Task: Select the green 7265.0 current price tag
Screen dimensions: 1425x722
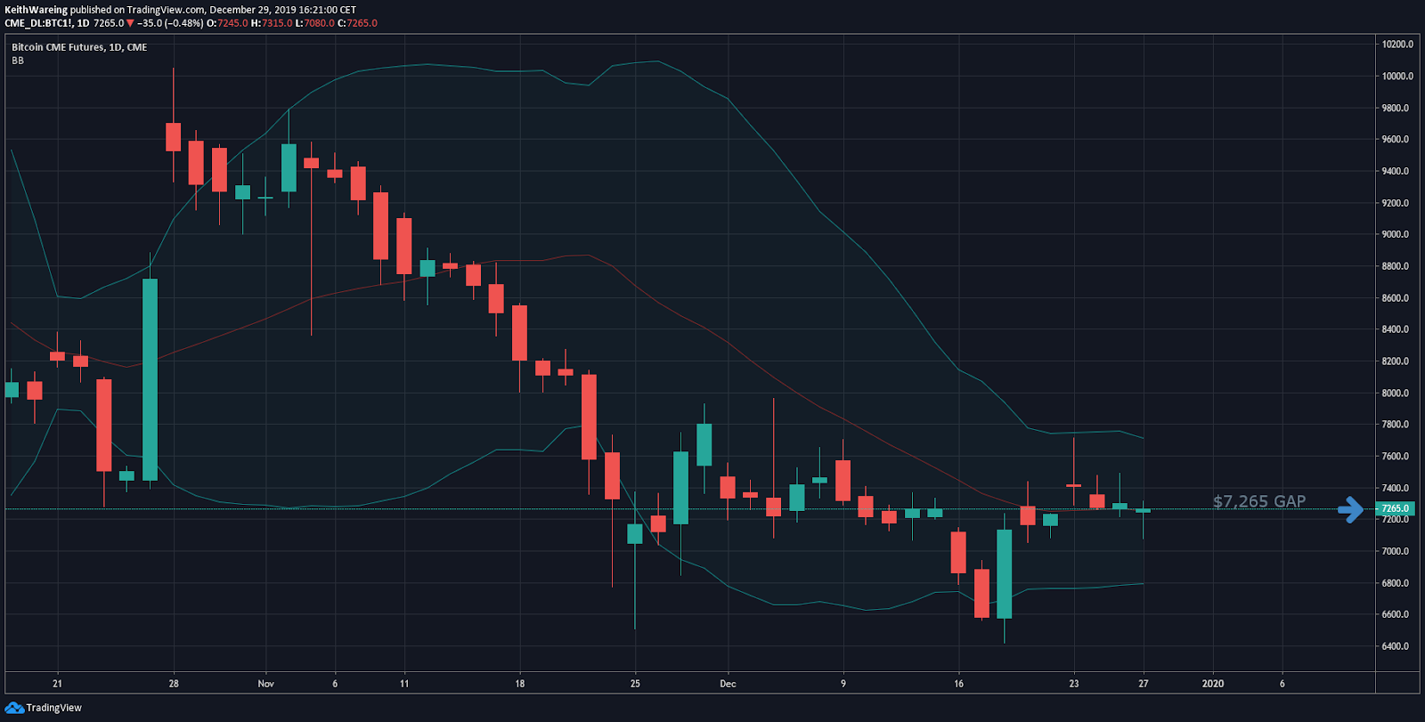Action: point(1395,508)
